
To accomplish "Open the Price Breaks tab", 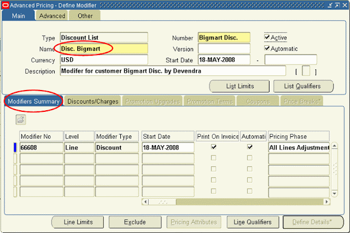I will [302, 101].
